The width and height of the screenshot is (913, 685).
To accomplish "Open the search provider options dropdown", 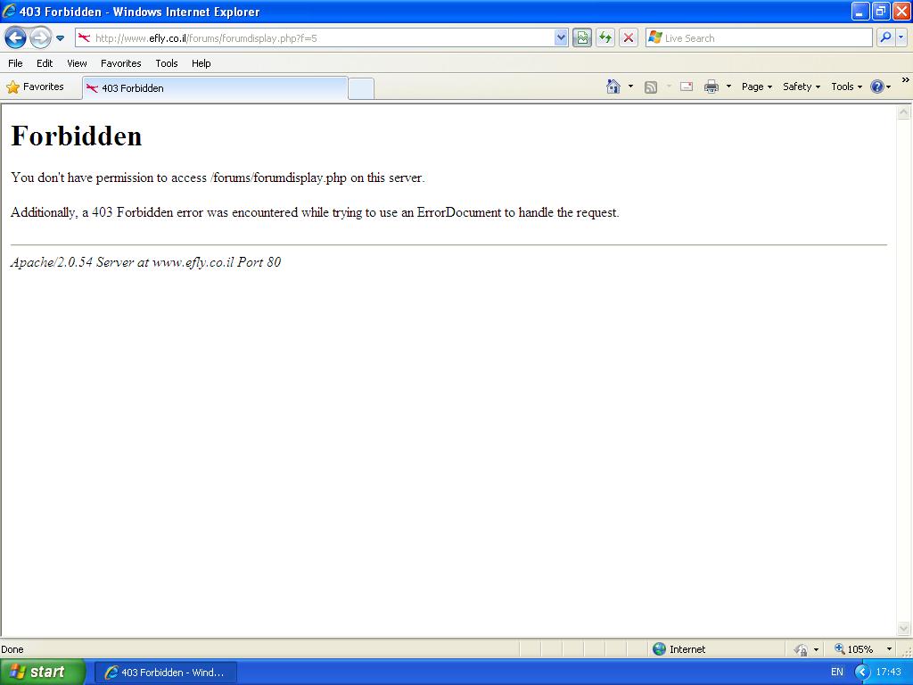I will coord(901,37).
